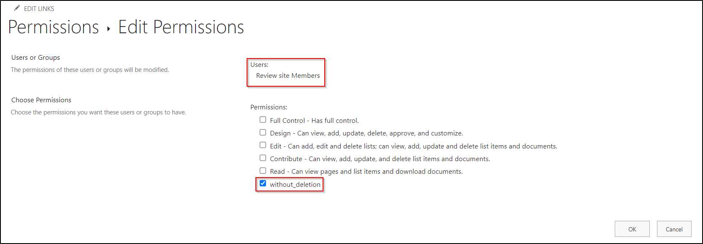Enable the Read permission checkbox
Viewport: 703px width, 244px height.
click(x=263, y=170)
